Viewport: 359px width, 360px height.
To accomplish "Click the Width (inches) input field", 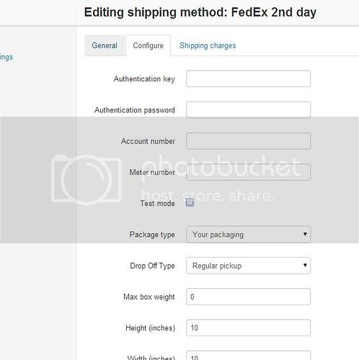I will tap(248, 356).
